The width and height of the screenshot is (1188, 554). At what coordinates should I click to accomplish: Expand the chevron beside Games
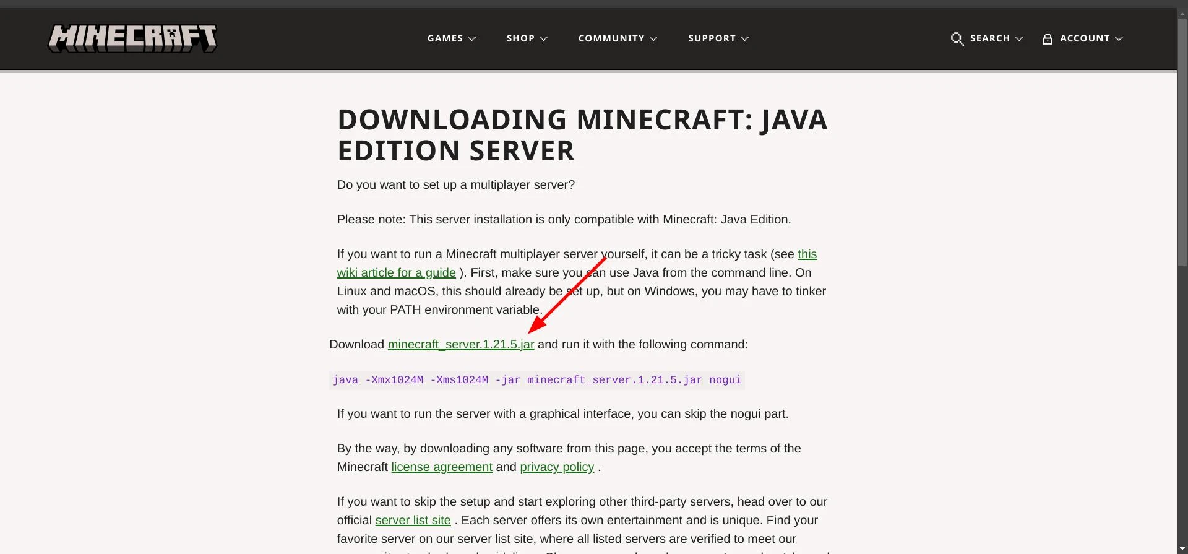coord(472,38)
